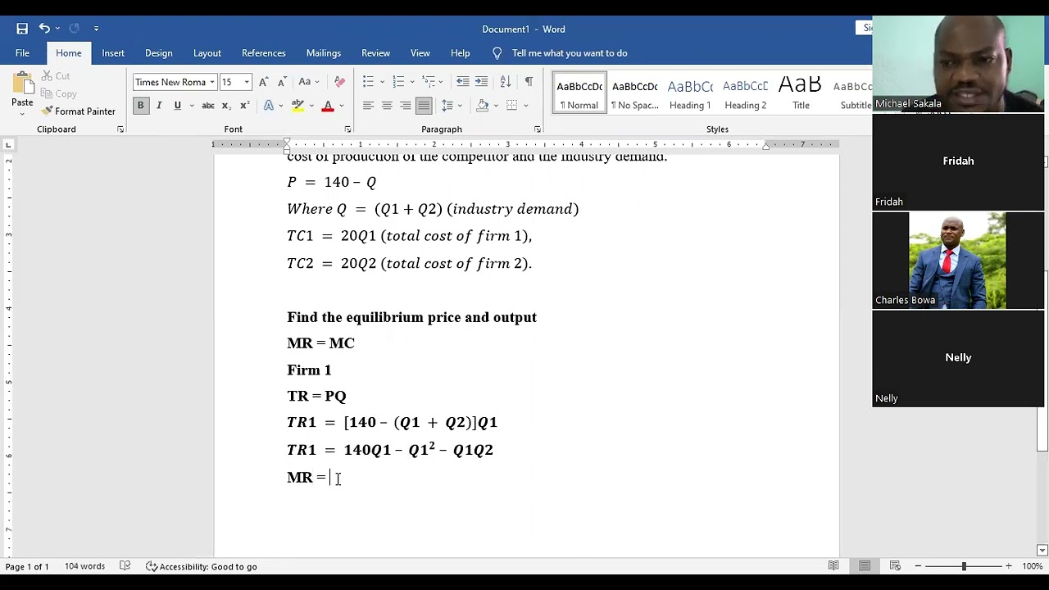Apply the red font color
1049x590 pixels.
(328, 106)
